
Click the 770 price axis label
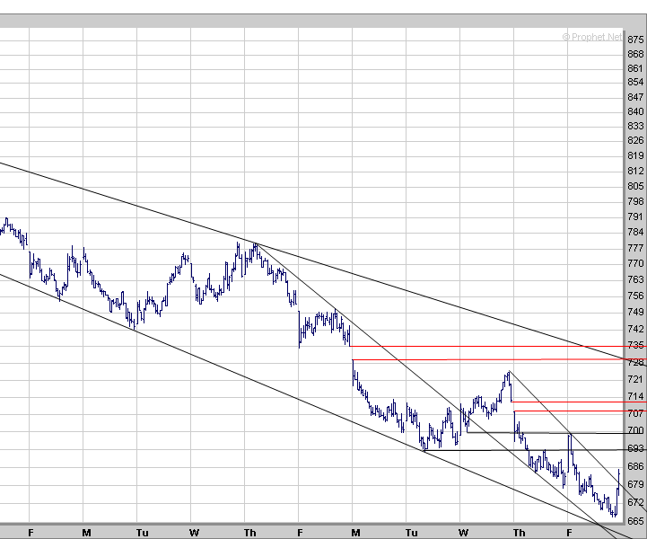pos(635,263)
